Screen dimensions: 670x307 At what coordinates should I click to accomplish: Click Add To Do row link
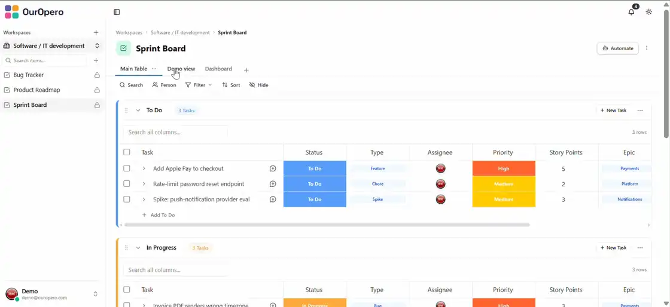click(159, 216)
